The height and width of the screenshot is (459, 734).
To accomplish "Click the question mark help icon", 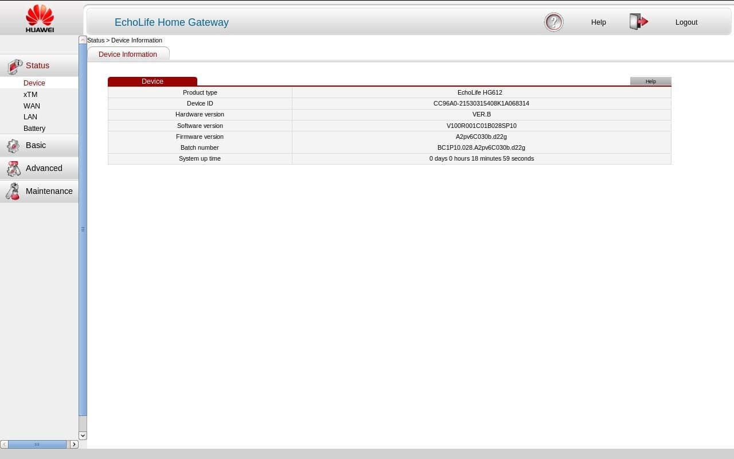I will coord(553,22).
